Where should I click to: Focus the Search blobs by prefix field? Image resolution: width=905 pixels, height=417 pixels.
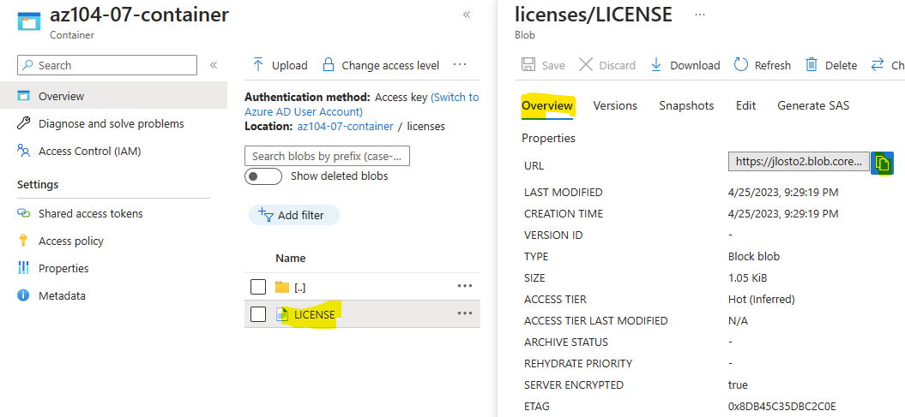coord(327,156)
